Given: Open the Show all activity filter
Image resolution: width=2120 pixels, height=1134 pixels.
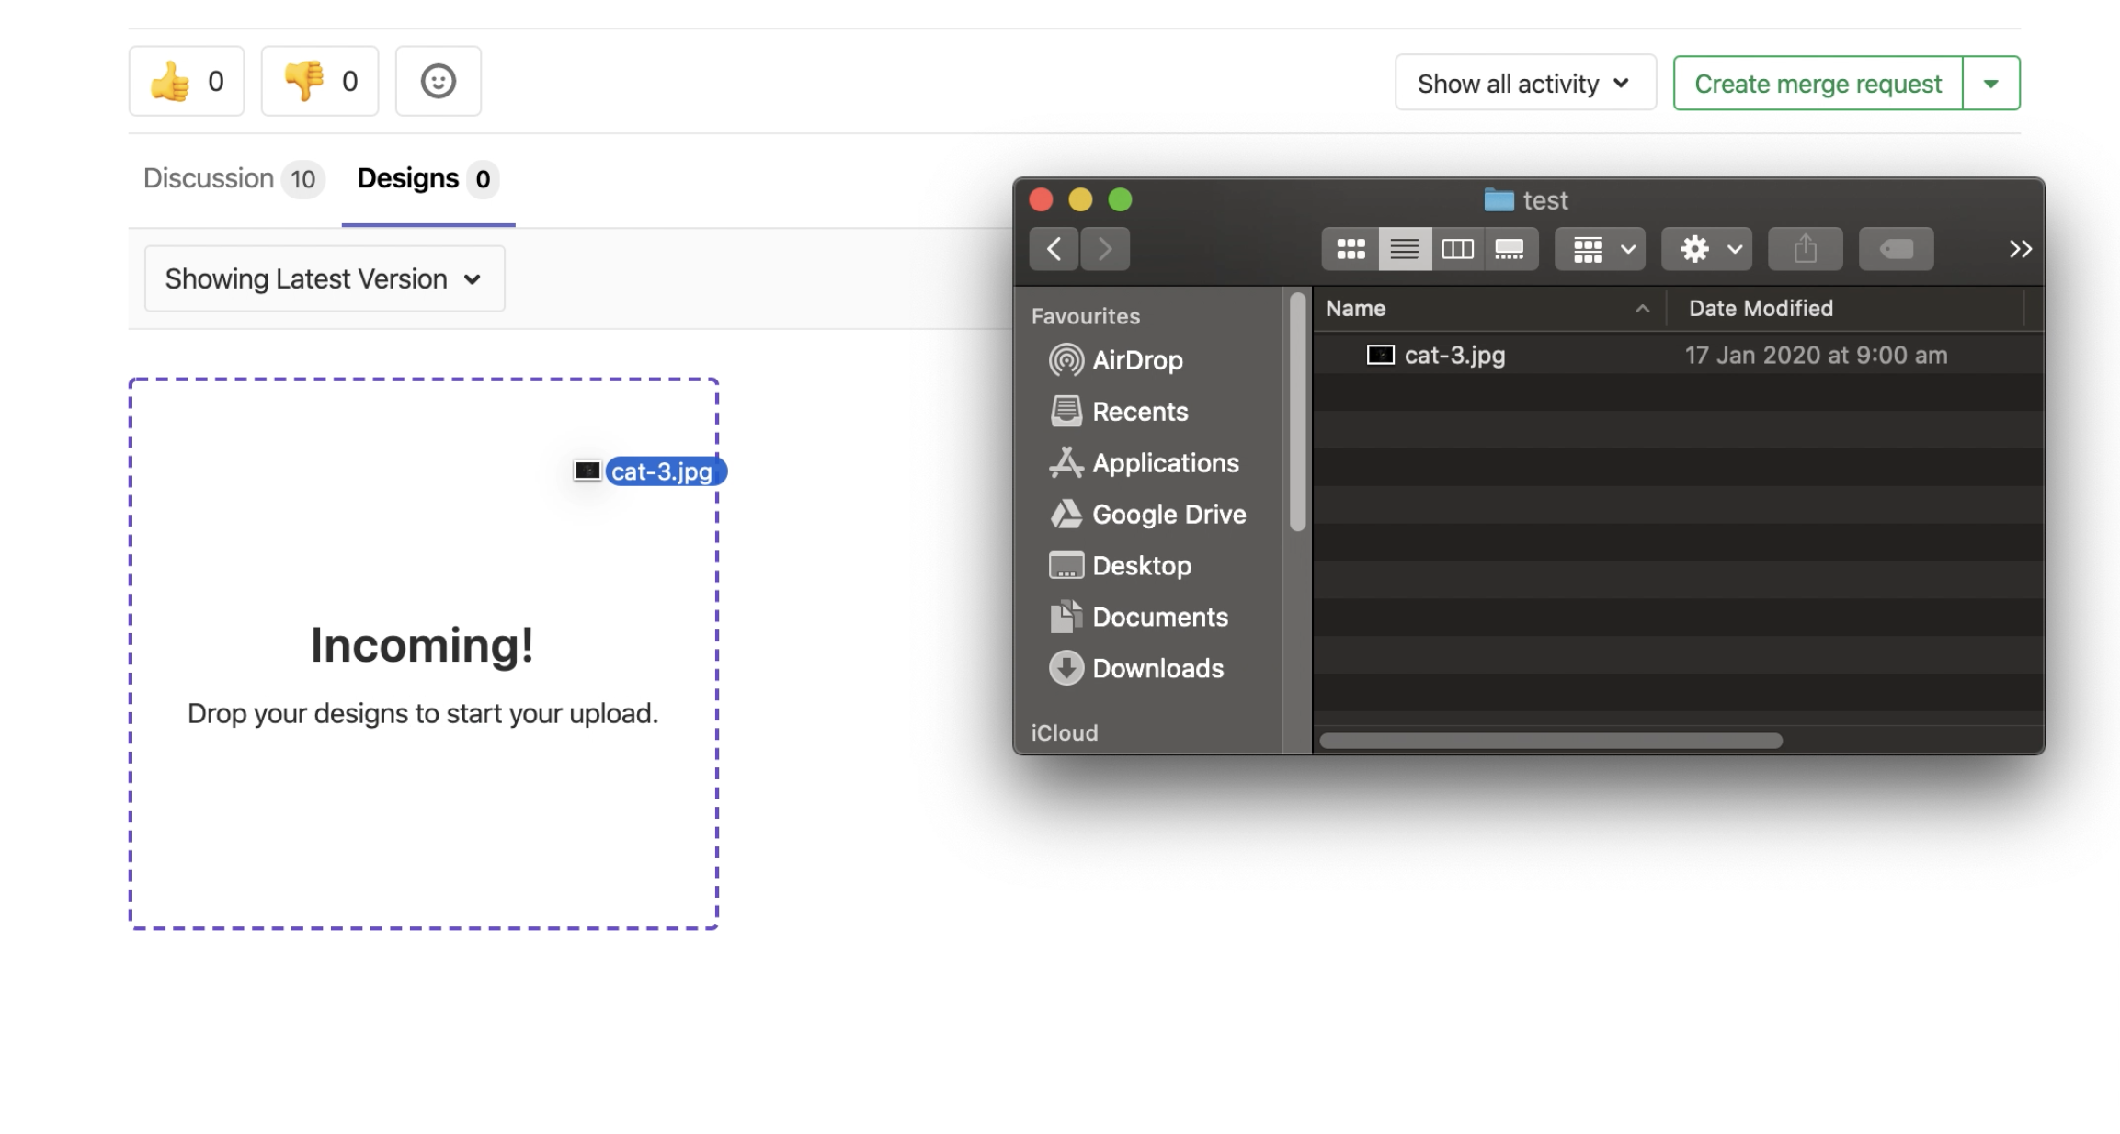Looking at the screenshot, I should tap(1523, 83).
